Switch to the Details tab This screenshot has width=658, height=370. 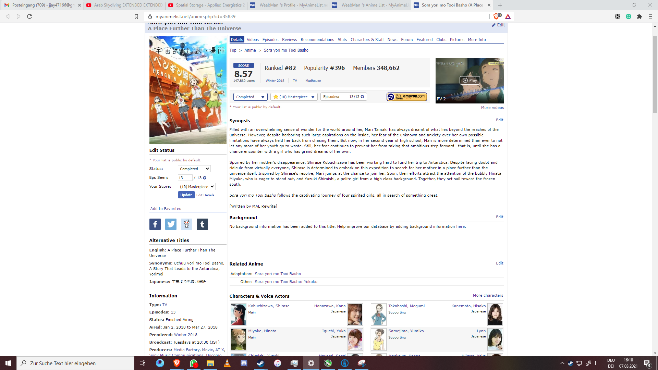click(237, 40)
